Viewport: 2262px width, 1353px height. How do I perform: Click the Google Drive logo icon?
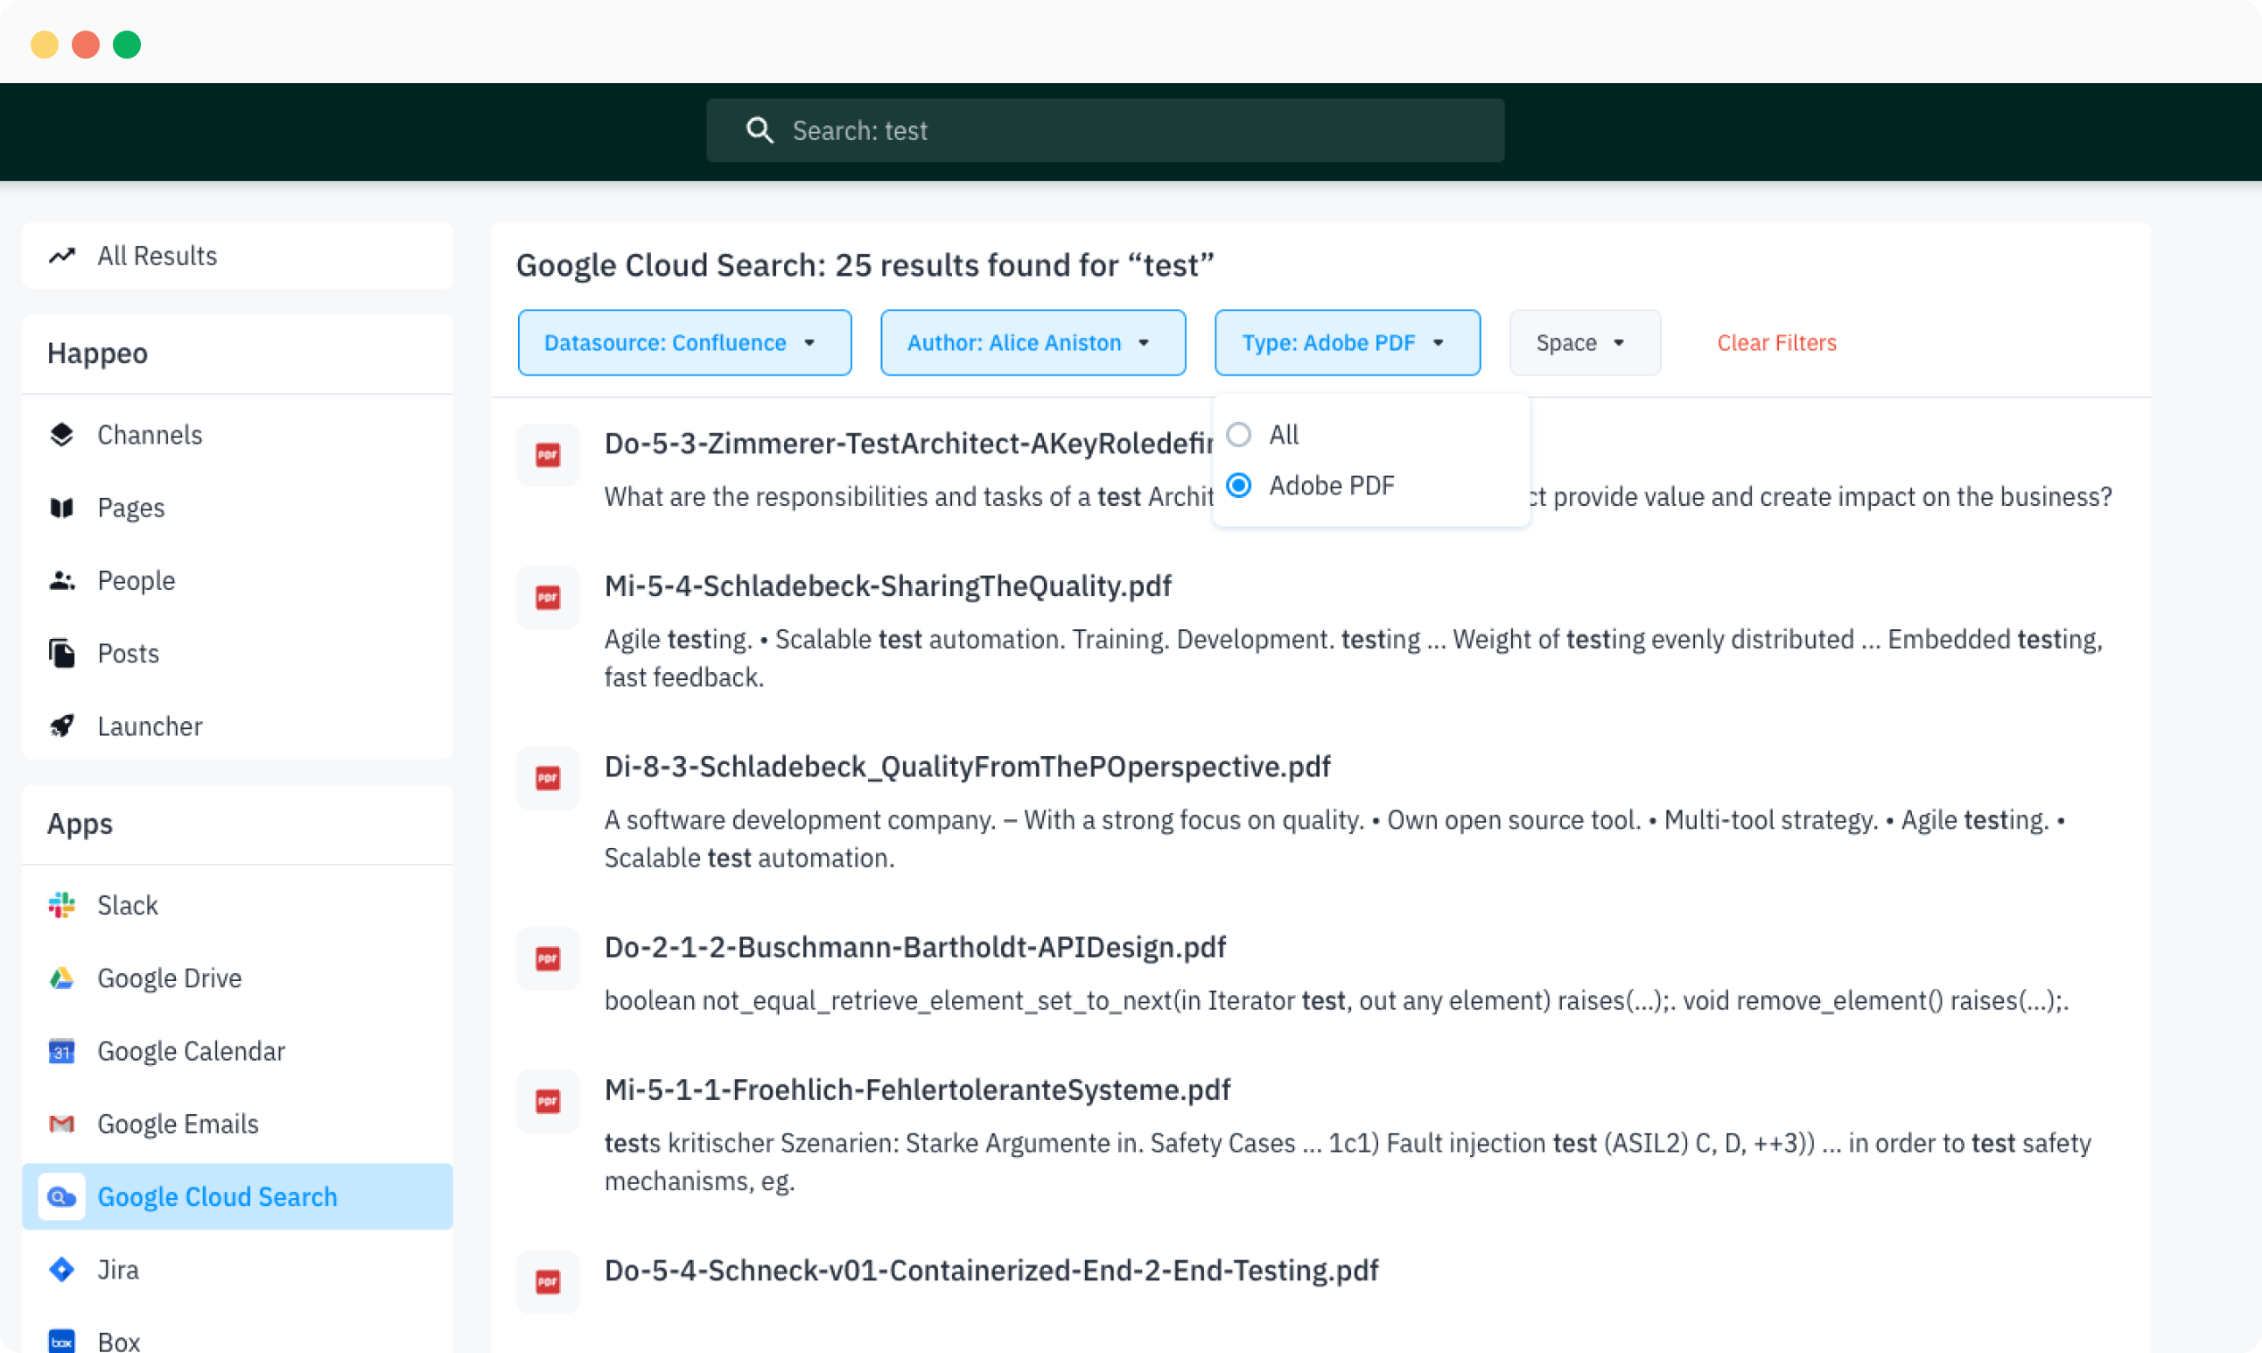(62, 978)
